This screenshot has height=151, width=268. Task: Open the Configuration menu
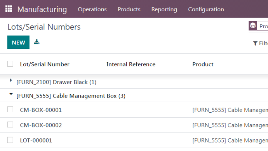point(206,9)
